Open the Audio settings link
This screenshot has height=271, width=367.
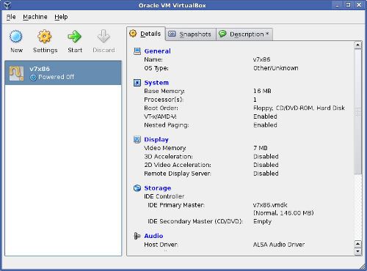153,236
